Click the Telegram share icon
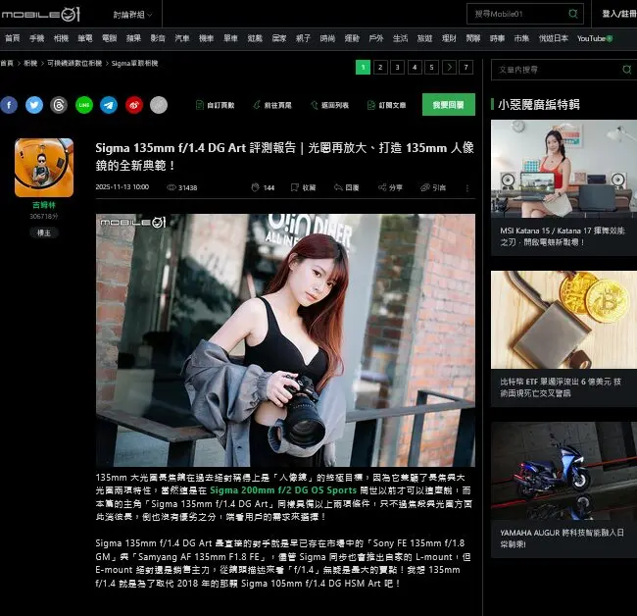This screenshot has width=637, height=616. coord(109,105)
